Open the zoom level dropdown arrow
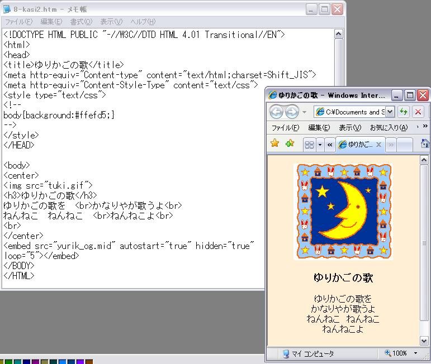431x364 pixels. pos(415,353)
